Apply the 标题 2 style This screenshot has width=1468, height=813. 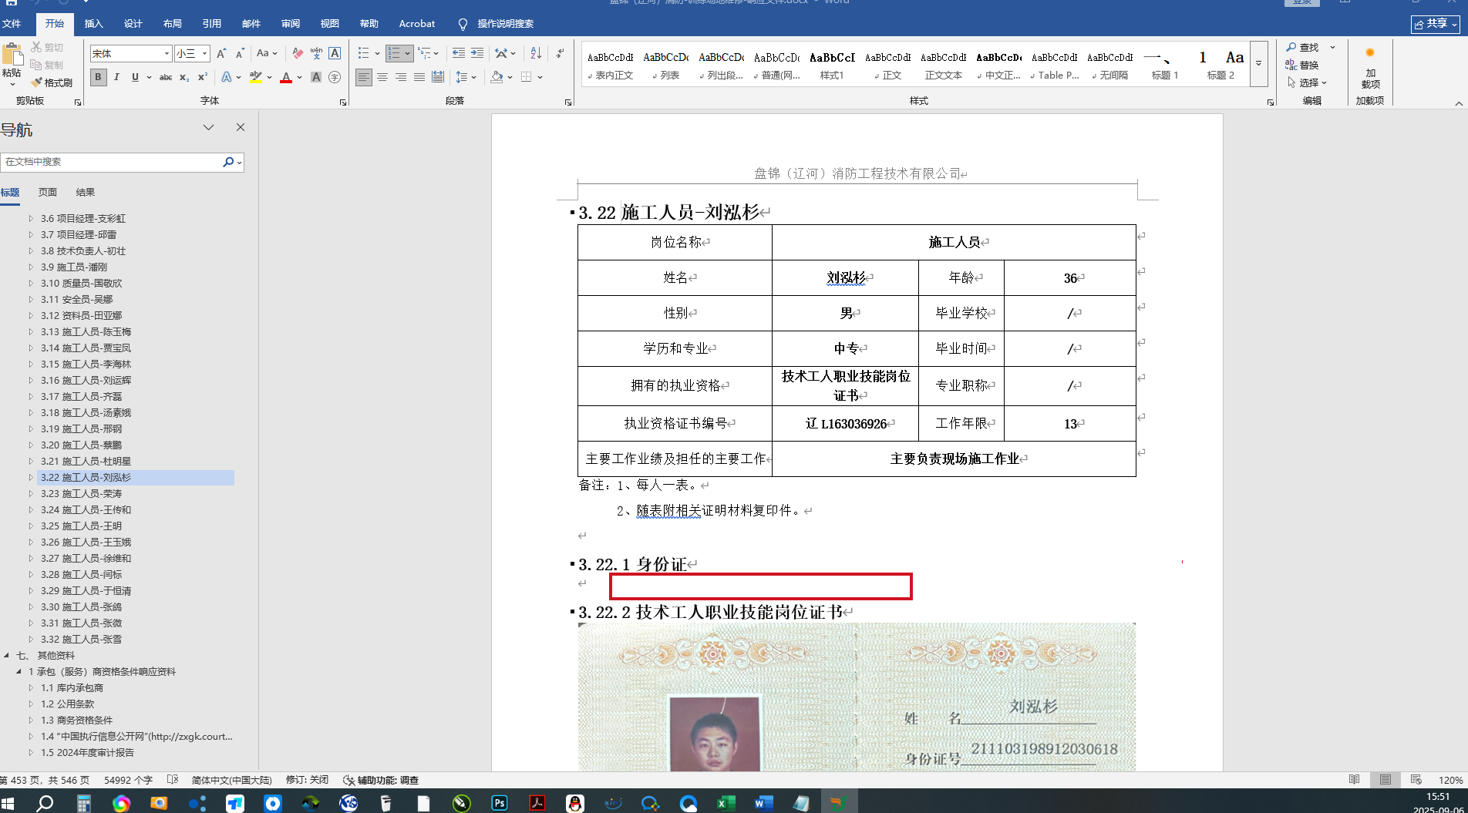[x=1221, y=63]
